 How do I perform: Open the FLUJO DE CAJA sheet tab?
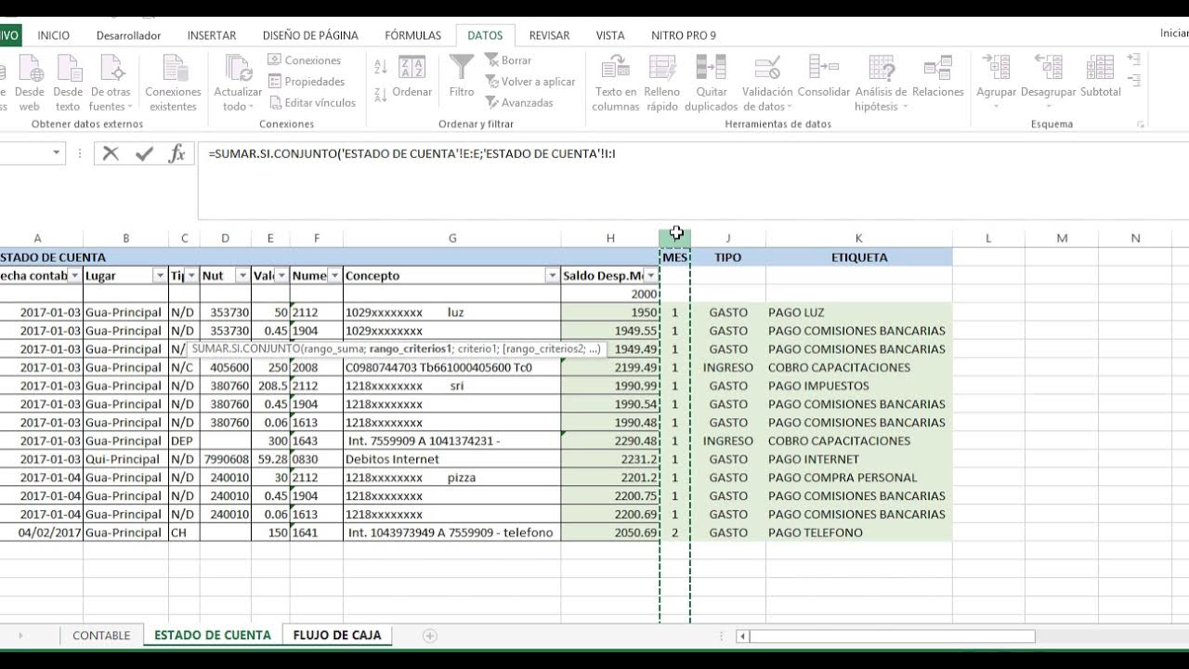tap(337, 636)
